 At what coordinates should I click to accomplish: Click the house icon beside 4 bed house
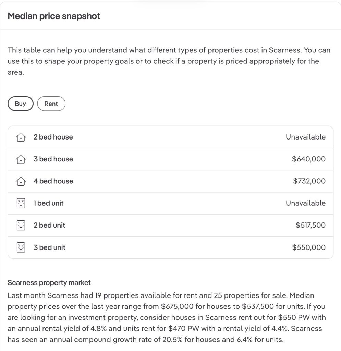tap(21, 181)
